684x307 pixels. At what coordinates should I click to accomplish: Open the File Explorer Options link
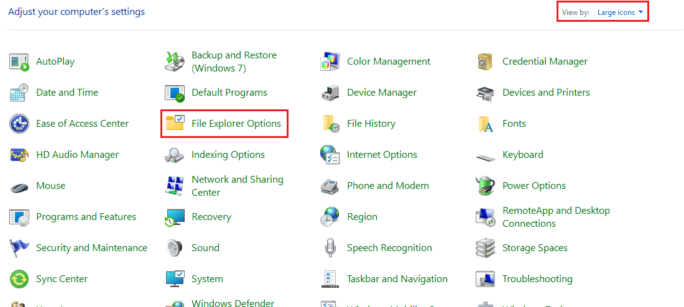[236, 124]
